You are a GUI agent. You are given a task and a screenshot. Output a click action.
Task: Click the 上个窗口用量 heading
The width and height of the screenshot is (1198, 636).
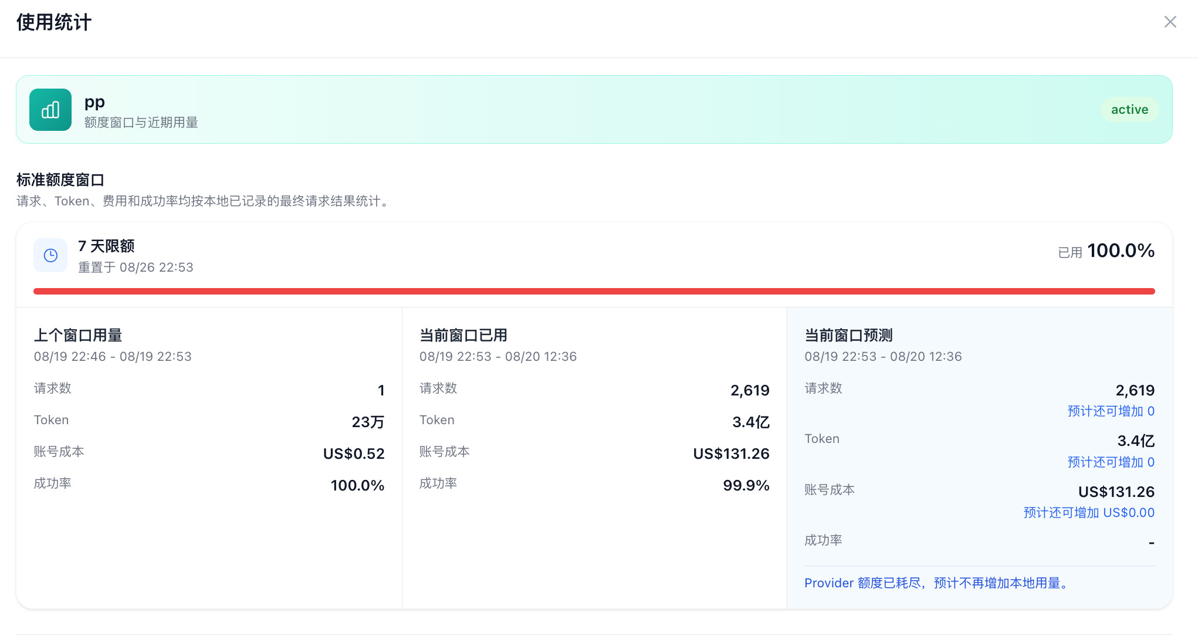coord(78,335)
